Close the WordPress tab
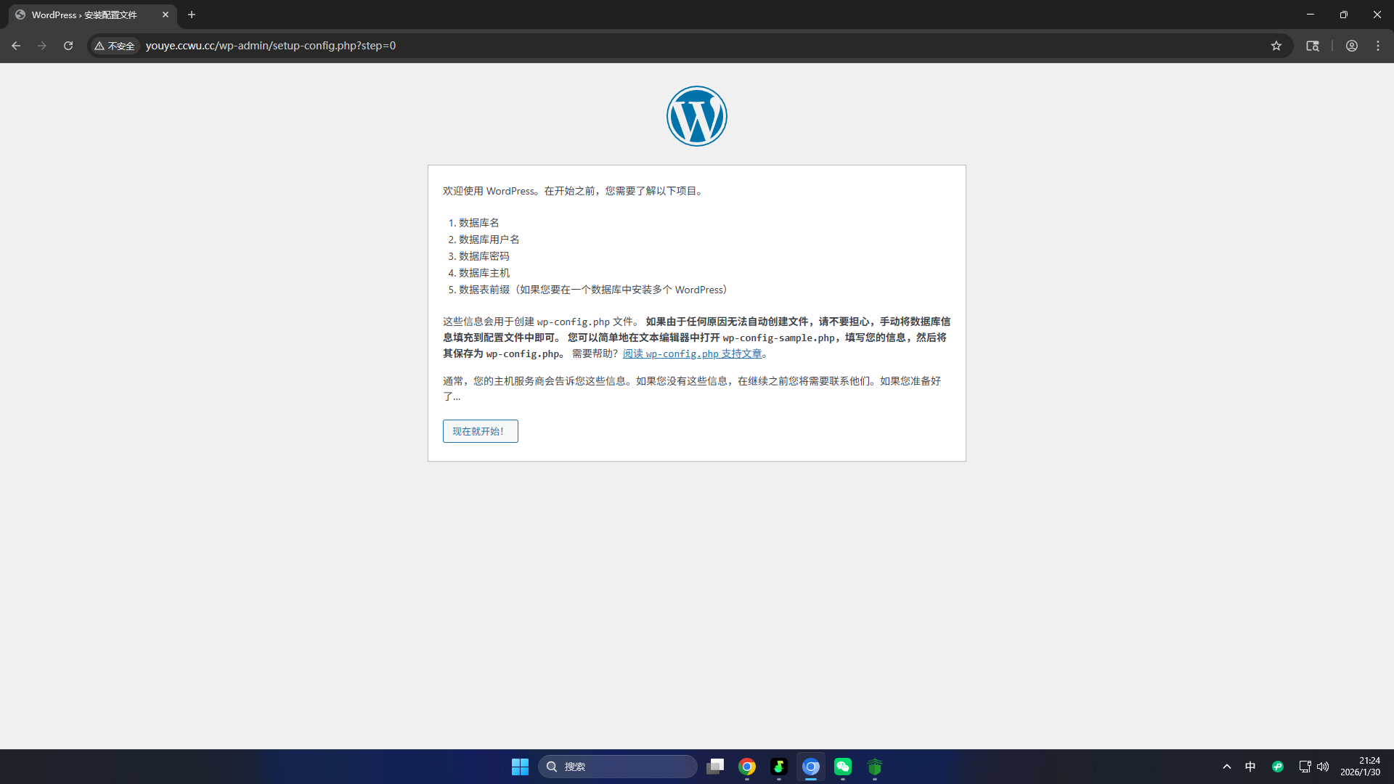 click(x=166, y=15)
